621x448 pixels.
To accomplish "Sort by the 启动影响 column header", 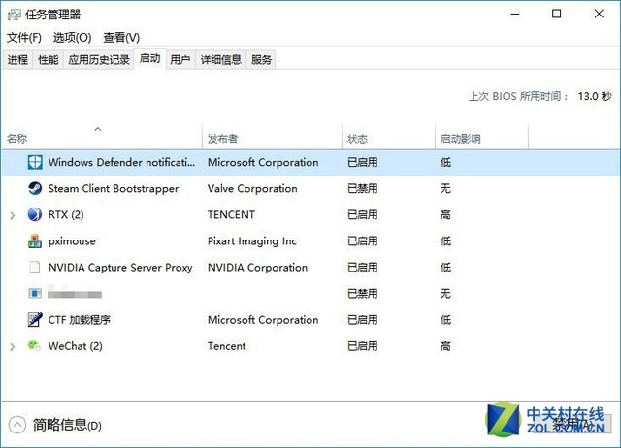I will coord(481,138).
